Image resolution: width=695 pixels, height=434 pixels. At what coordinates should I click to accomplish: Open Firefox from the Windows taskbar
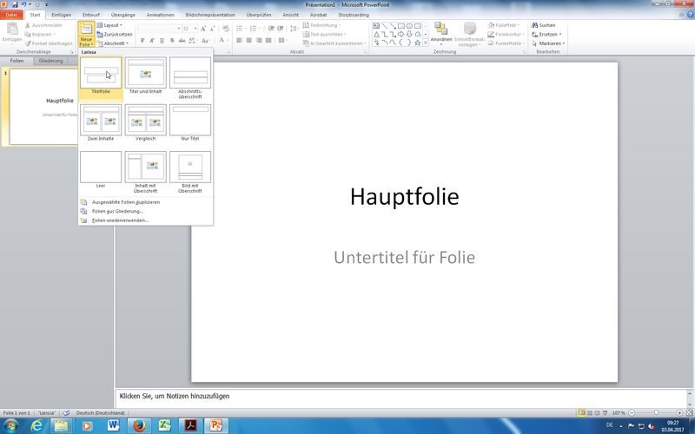point(138,425)
